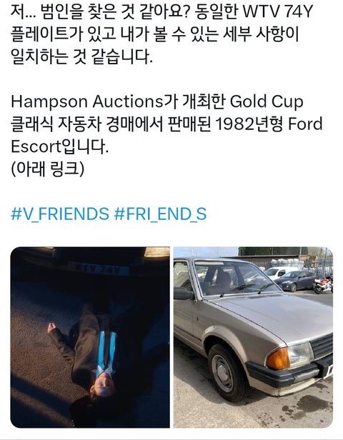
Task: Click the '(아래 링크)' text
Action: 48,169
